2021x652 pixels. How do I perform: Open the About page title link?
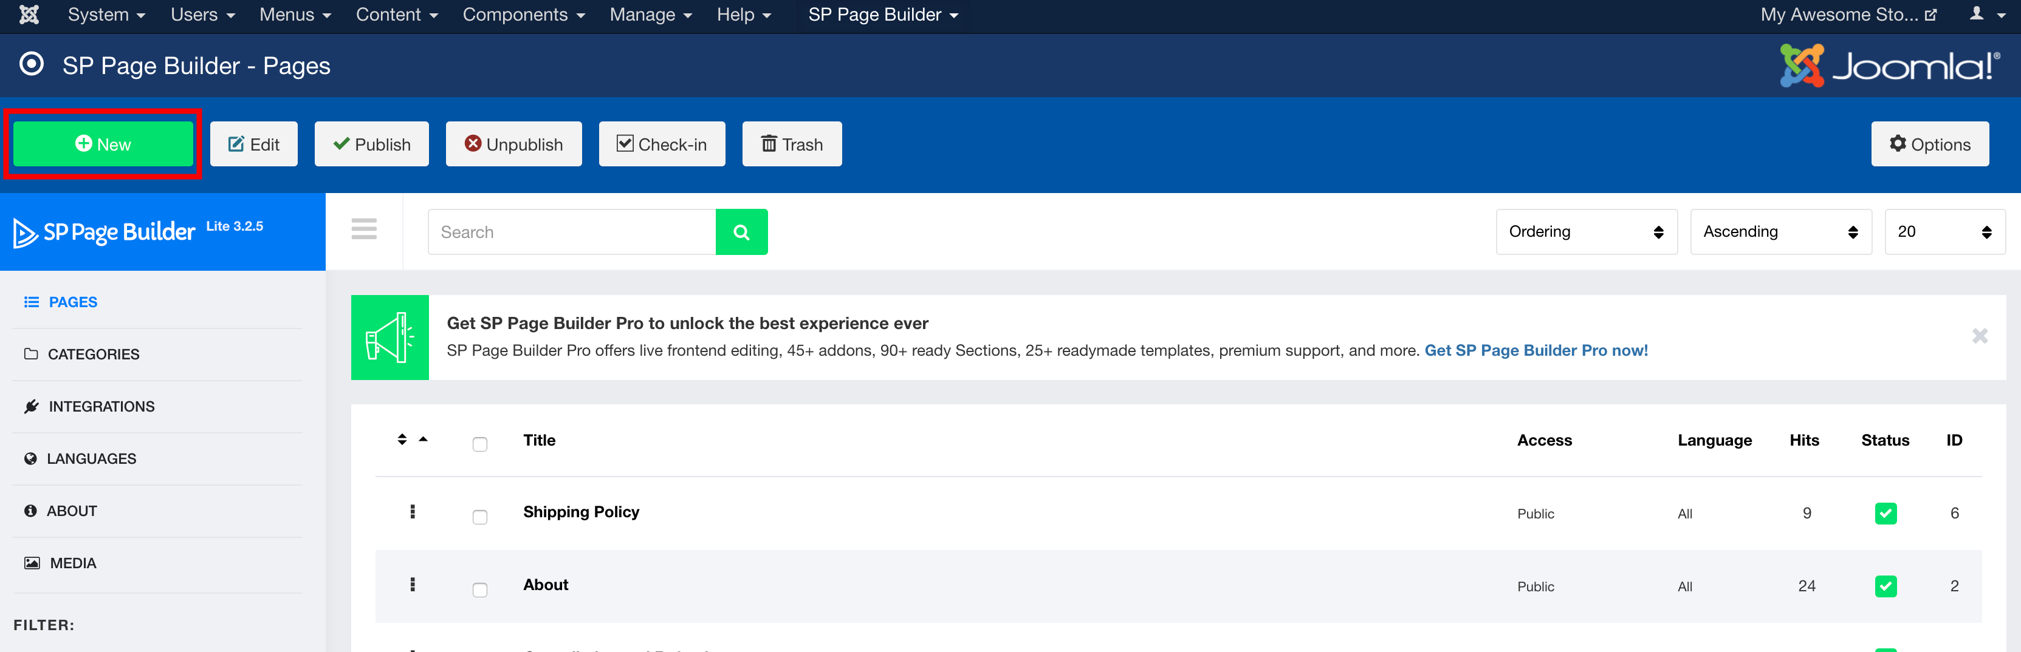[x=545, y=585]
